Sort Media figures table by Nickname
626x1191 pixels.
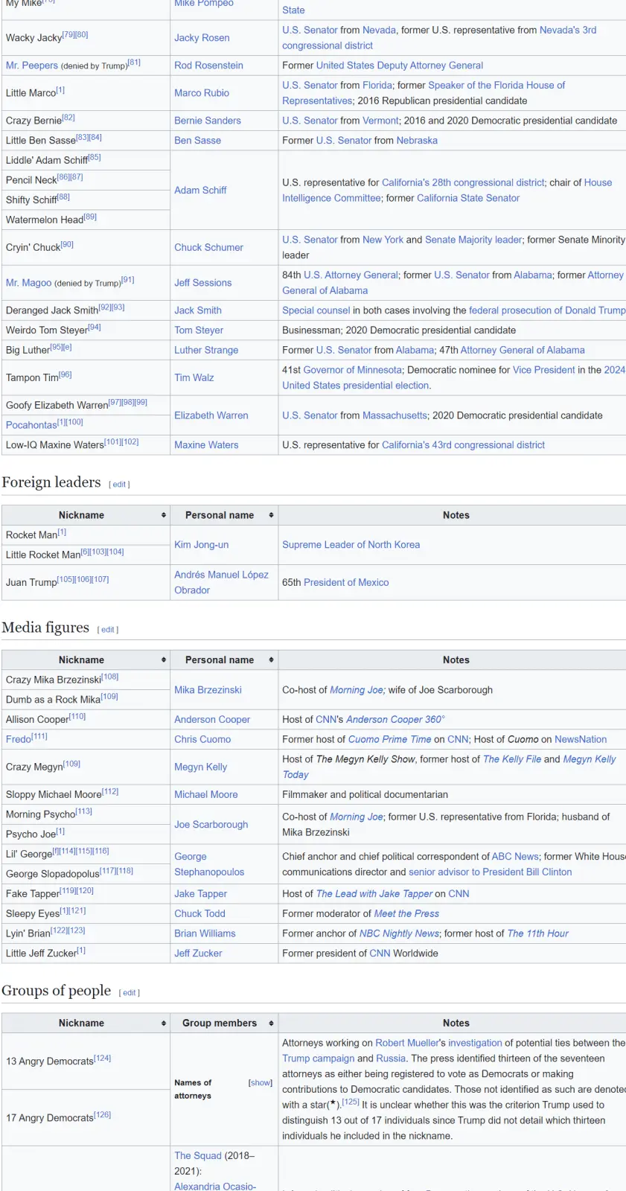coord(163,660)
